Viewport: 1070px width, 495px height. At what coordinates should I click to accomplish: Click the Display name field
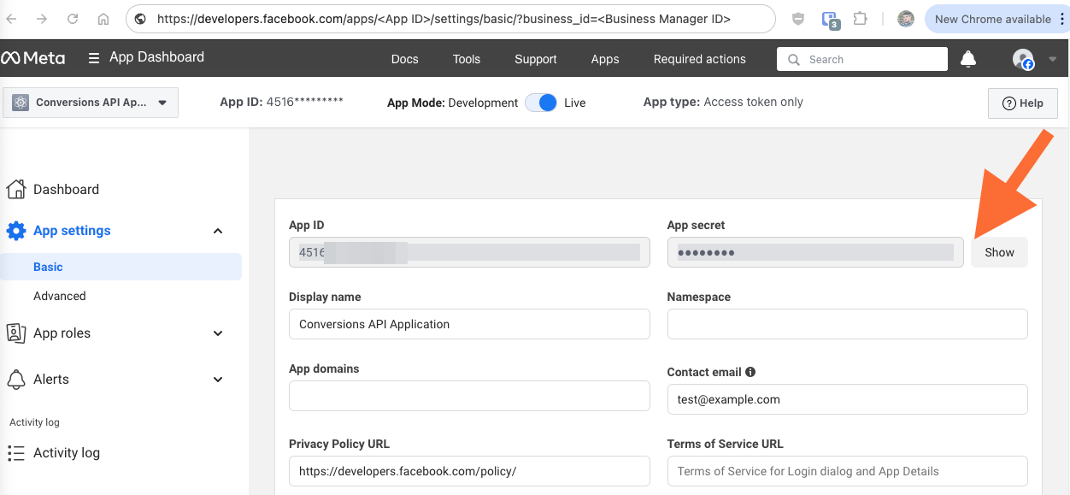point(469,324)
